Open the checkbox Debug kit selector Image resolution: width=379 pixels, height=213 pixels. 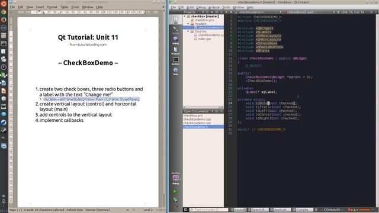click(x=176, y=179)
